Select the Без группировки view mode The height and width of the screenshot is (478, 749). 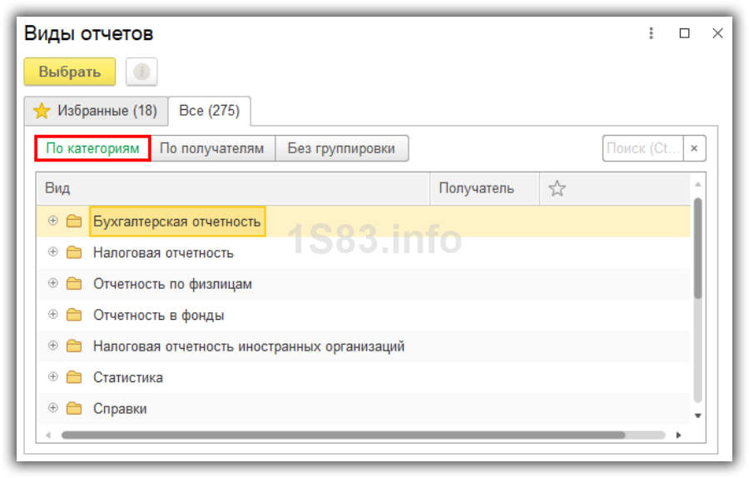341,148
